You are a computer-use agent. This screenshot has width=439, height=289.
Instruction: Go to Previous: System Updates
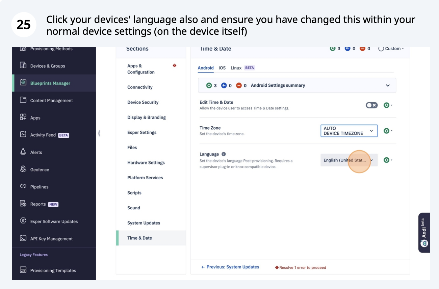pyautogui.click(x=230, y=267)
